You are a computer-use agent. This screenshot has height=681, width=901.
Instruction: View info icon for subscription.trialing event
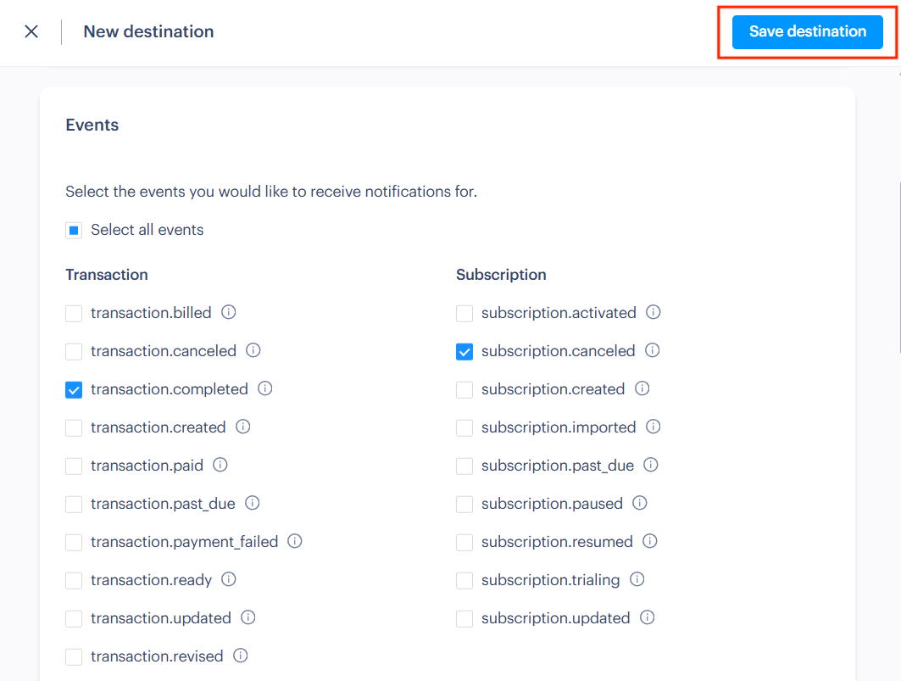pos(637,580)
